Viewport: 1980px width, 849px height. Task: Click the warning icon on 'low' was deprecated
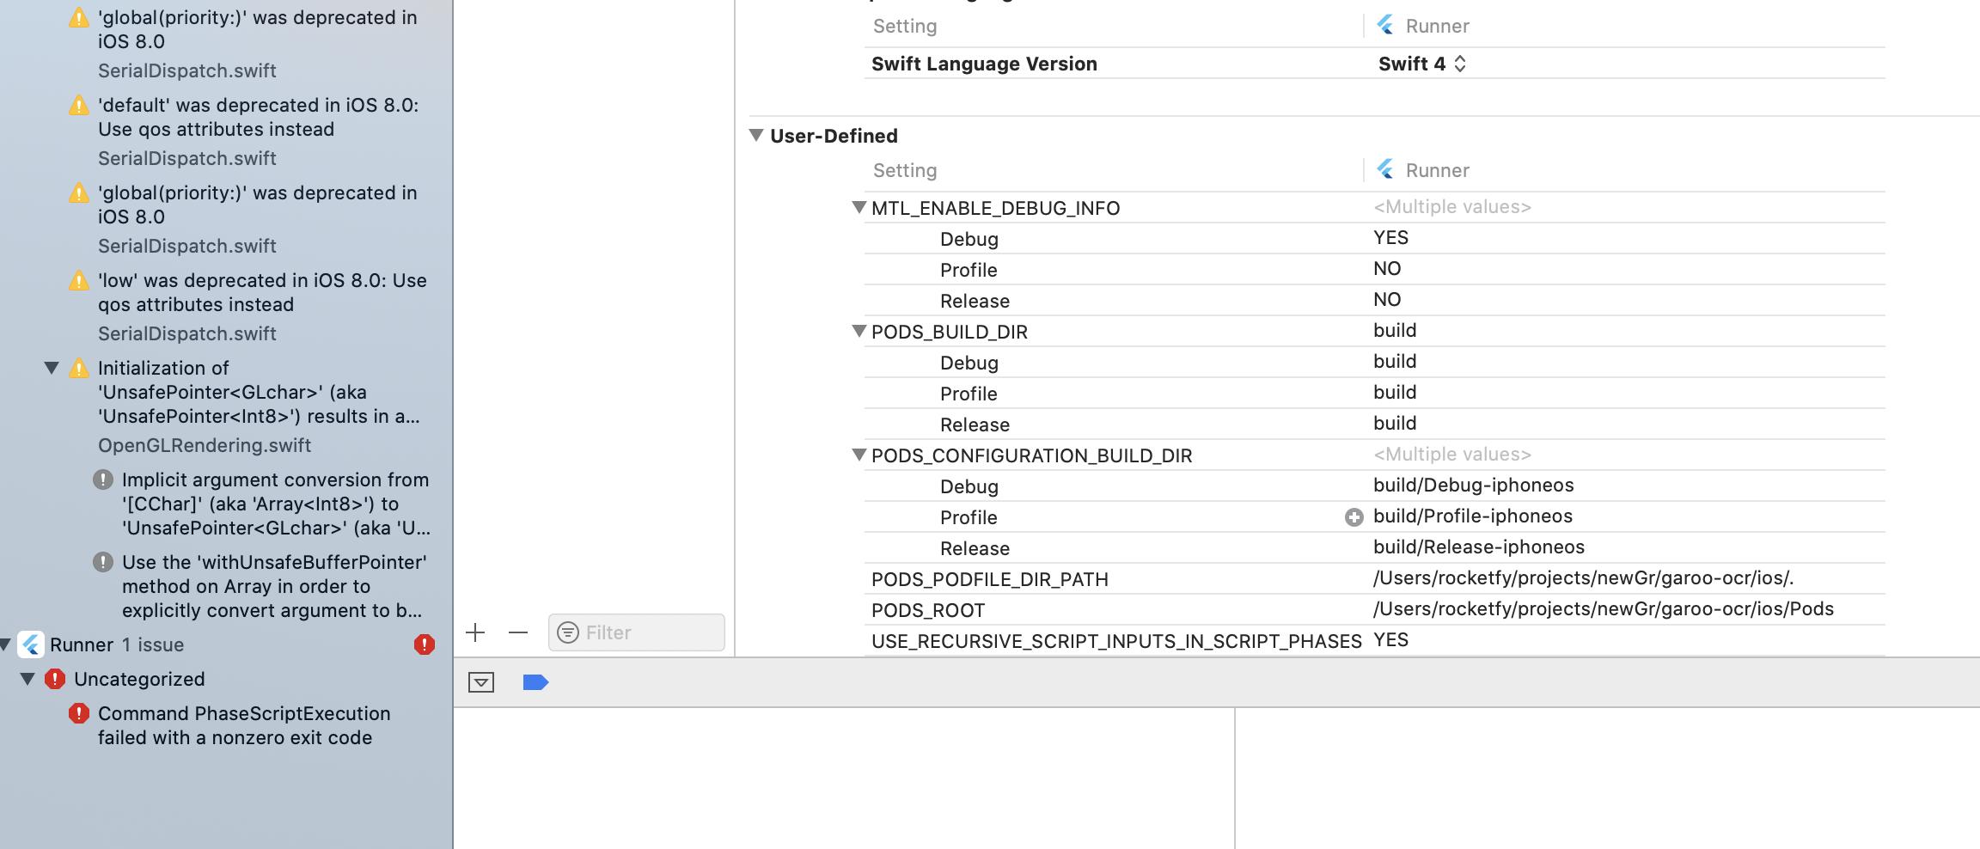(79, 281)
